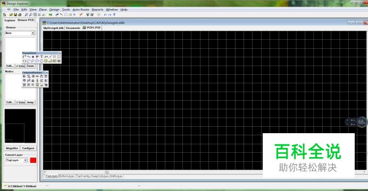
Task: Open the Help menu
Action: (x=124, y=10)
